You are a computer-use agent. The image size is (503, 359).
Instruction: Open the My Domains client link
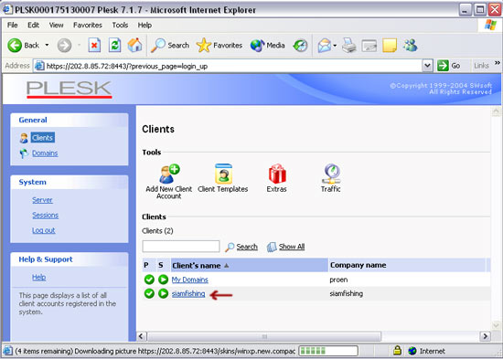tap(190, 280)
